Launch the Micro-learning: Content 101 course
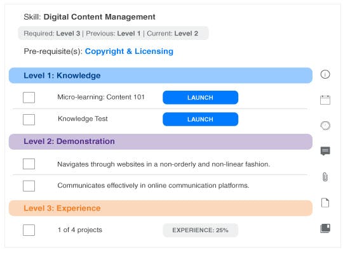343x253 pixels. pos(200,98)
